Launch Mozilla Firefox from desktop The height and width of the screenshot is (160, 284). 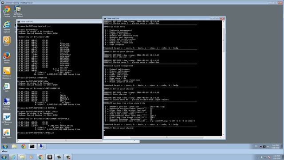click(x=7, y=58)
